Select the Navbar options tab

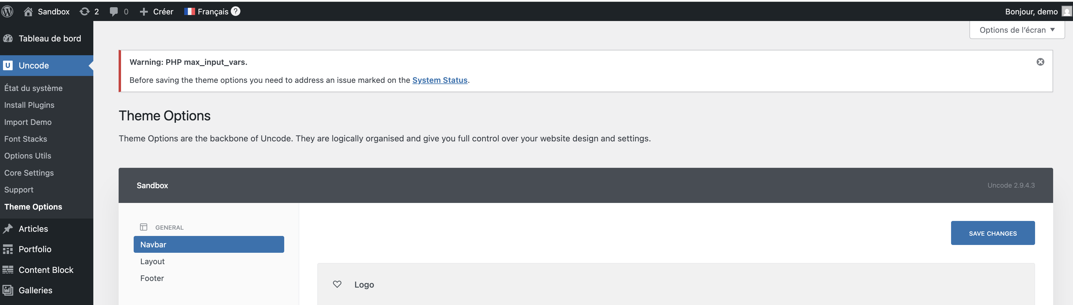tap(209, 244)
